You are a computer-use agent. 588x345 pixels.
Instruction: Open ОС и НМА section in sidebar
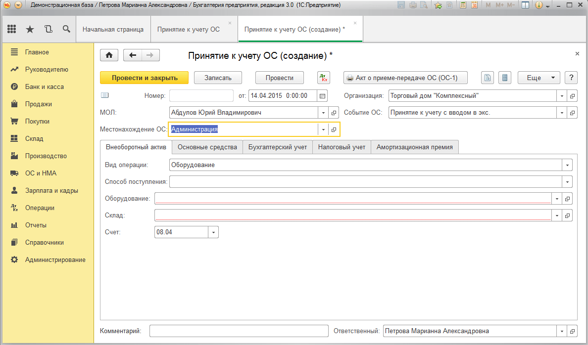pos(41,173)
